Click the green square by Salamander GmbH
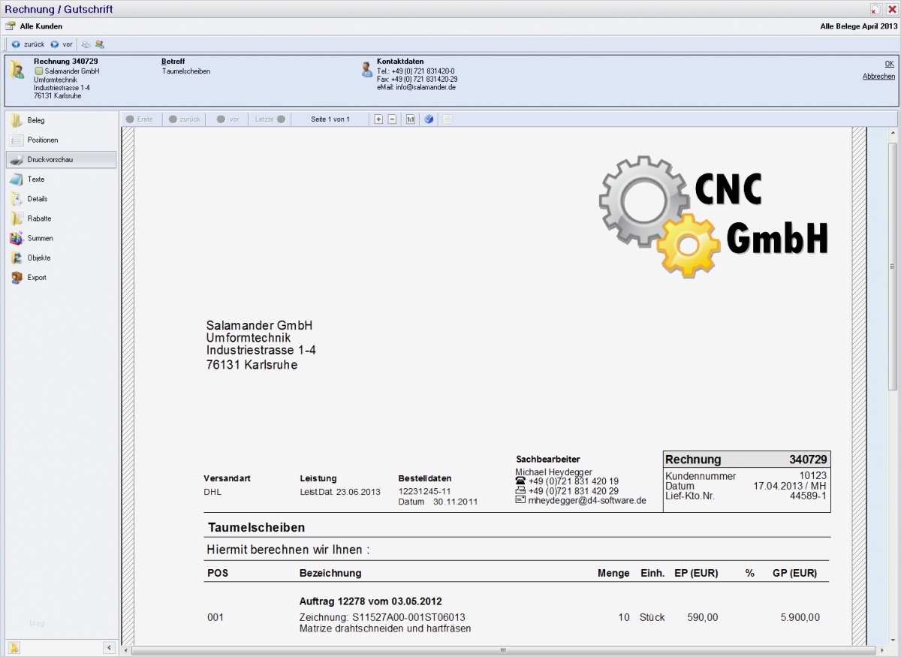Image resolution: width=901 pixels, height=657 pixels. [x=38, y=71]
